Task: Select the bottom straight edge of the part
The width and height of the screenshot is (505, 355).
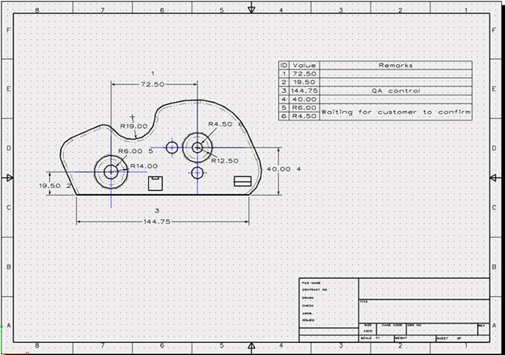Action: (x=163, y=195)
